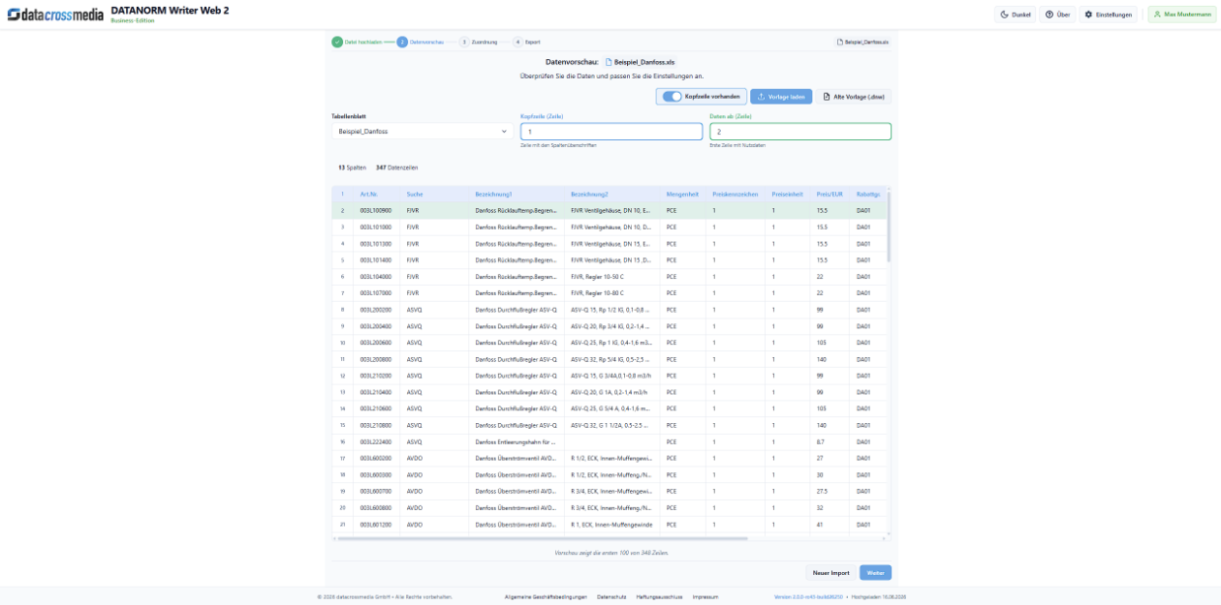
Task: Click article number 003L200600
Action: 375,343
